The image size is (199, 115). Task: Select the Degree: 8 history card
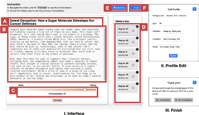[x=127, y=53]
